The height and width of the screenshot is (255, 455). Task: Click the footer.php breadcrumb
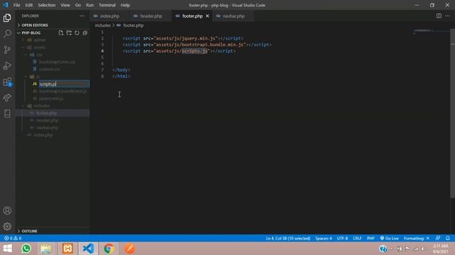[x=133, y=25]
